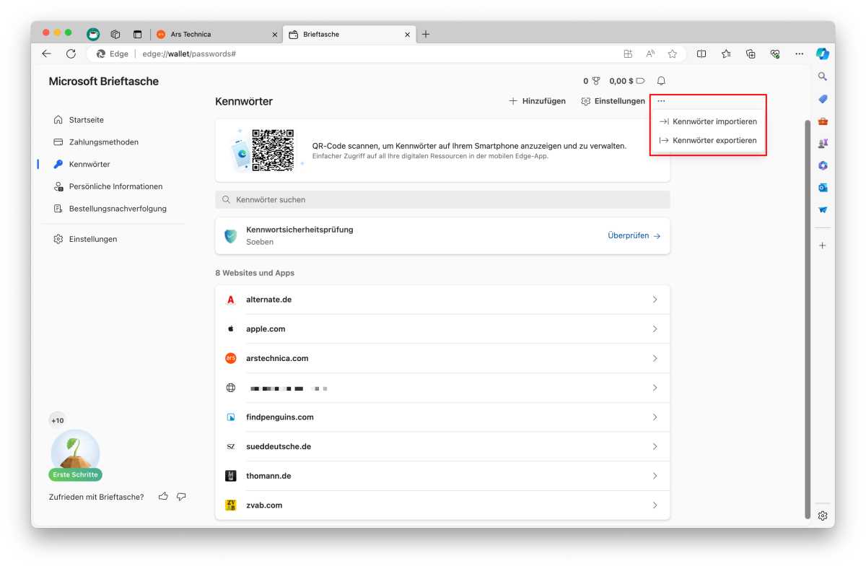Click thumbs down feedback icon
Screen dimensions: 866x569
pos(181,497)
